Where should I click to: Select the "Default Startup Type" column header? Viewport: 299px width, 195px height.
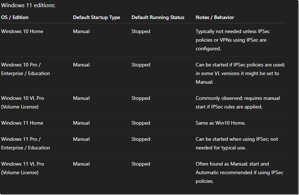point(96,17)
